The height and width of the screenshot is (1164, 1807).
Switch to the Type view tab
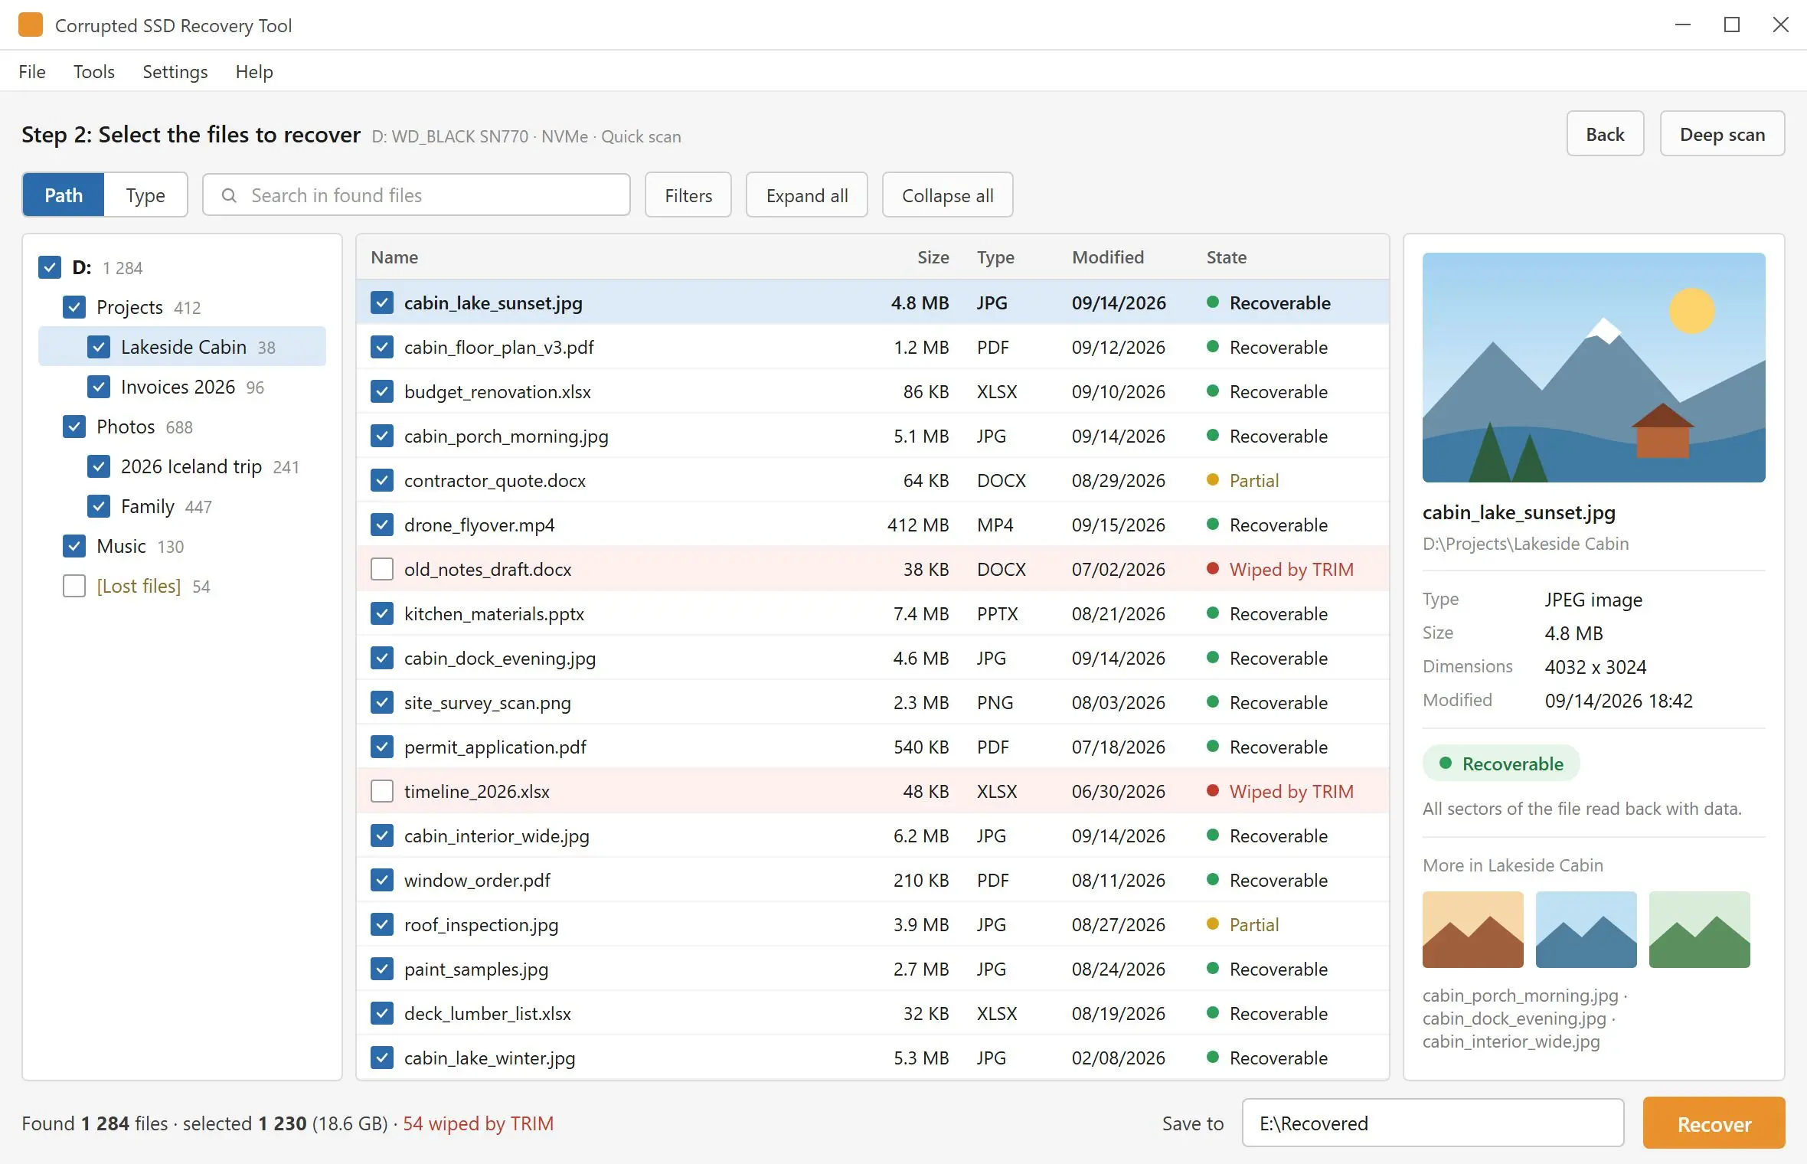[x=145, y=195]
